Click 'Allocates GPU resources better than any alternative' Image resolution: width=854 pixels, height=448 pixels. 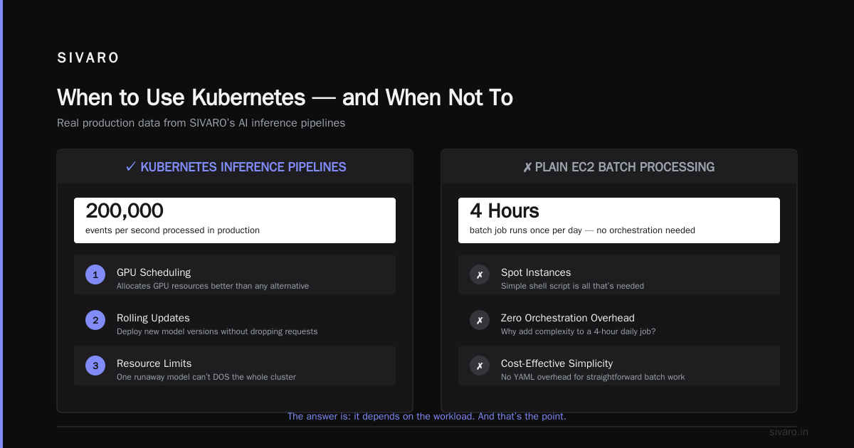click(213, 286)
